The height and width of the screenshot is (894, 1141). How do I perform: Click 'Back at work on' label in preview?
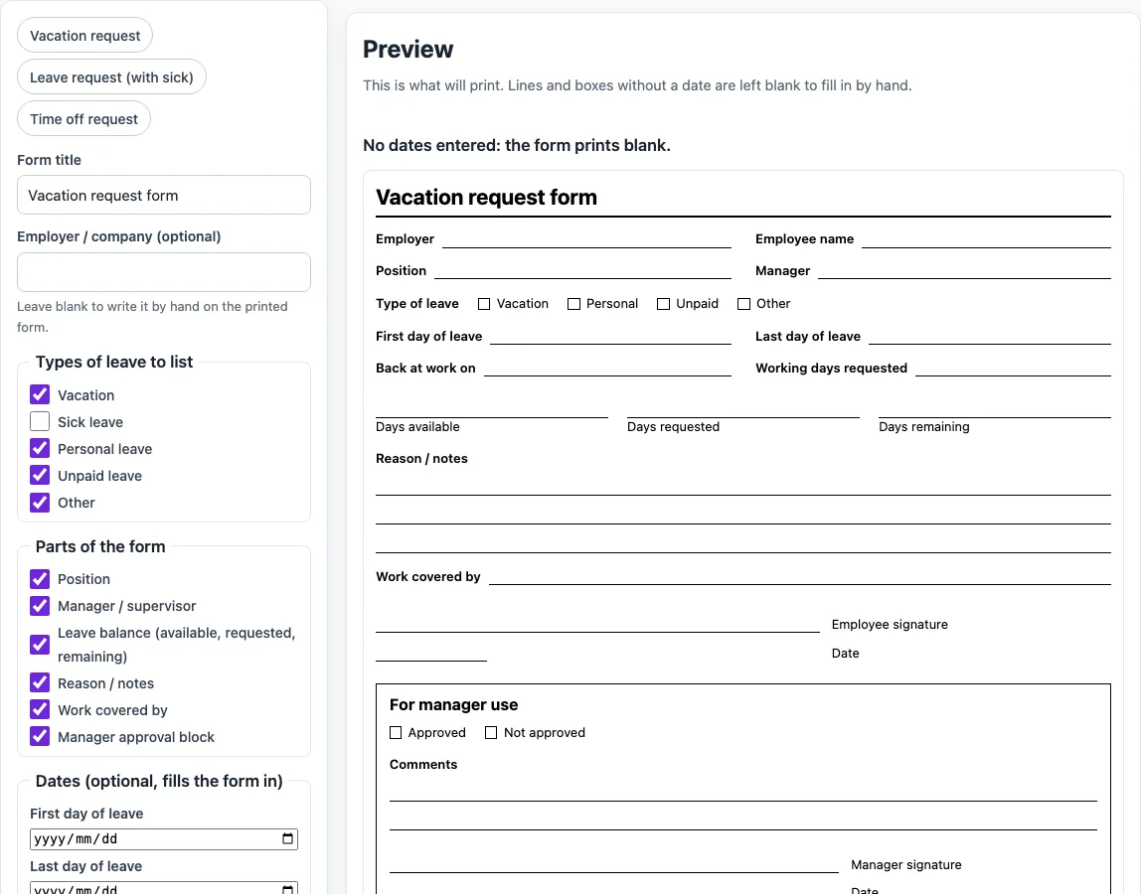[425, 369]
